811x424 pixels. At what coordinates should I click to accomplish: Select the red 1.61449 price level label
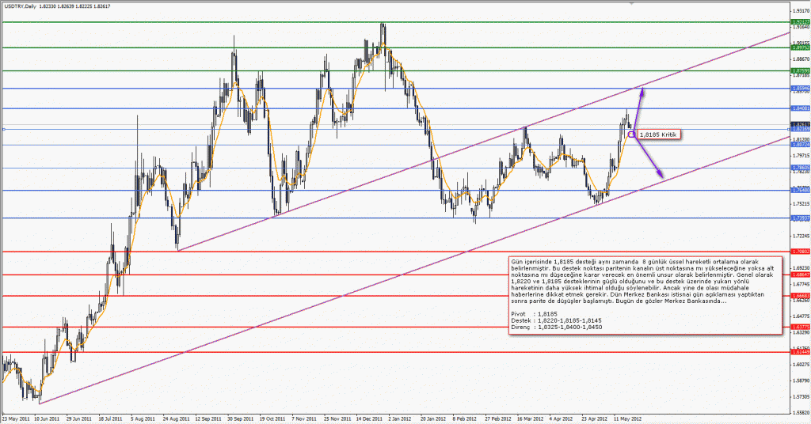(x=800, y=352)
